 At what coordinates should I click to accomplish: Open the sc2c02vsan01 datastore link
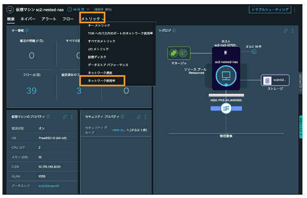(x=49, y=186)
